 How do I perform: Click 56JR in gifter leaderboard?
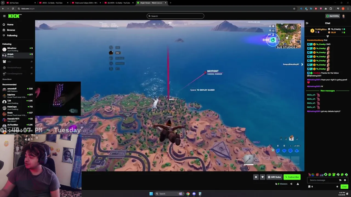pyautogui.click(x=333, y=32)
